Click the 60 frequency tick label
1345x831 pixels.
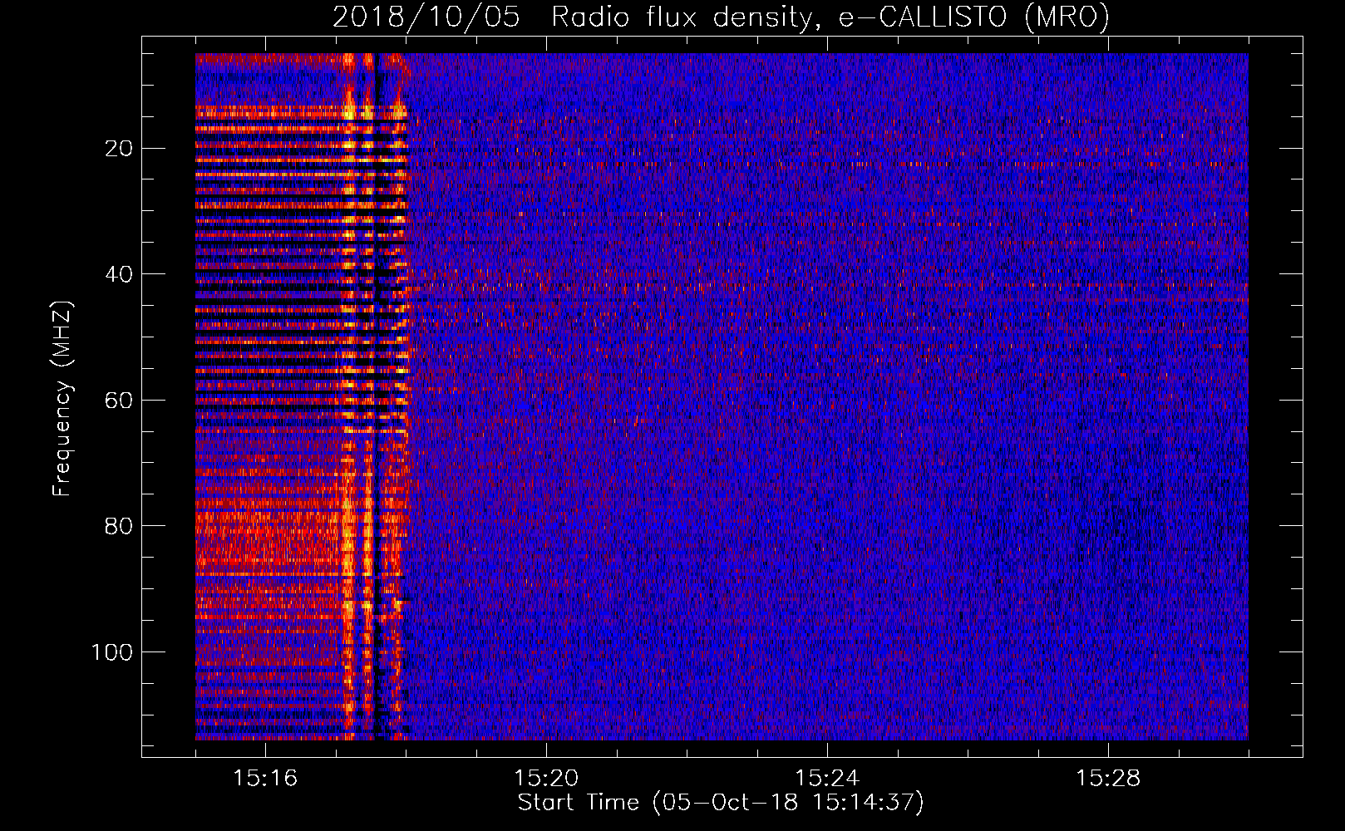click(119, 401)
